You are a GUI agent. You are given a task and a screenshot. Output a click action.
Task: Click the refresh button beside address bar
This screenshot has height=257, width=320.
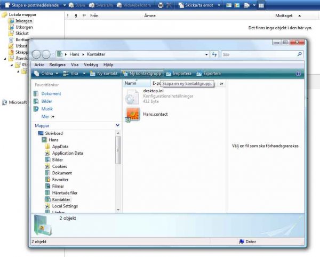coord(214,54)
